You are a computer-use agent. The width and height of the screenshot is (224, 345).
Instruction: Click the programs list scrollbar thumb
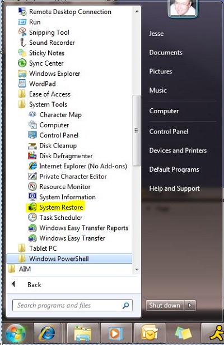pos(137,130)
